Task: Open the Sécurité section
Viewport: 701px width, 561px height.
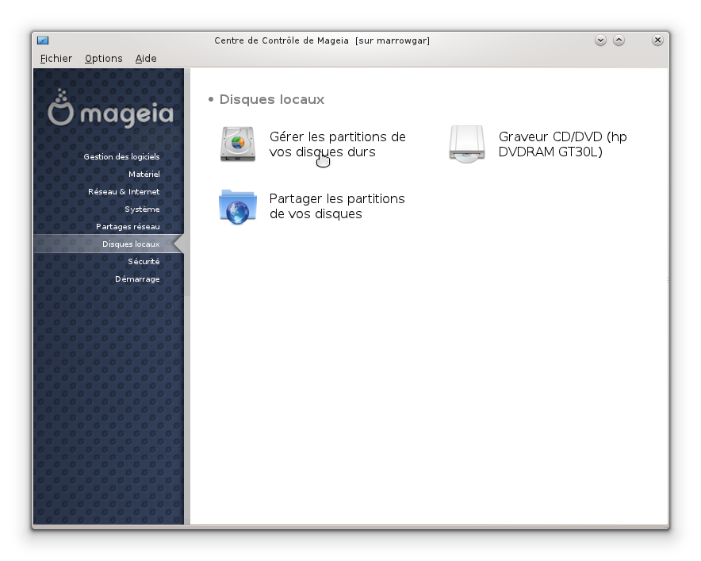Action: [x=144, y=262]
